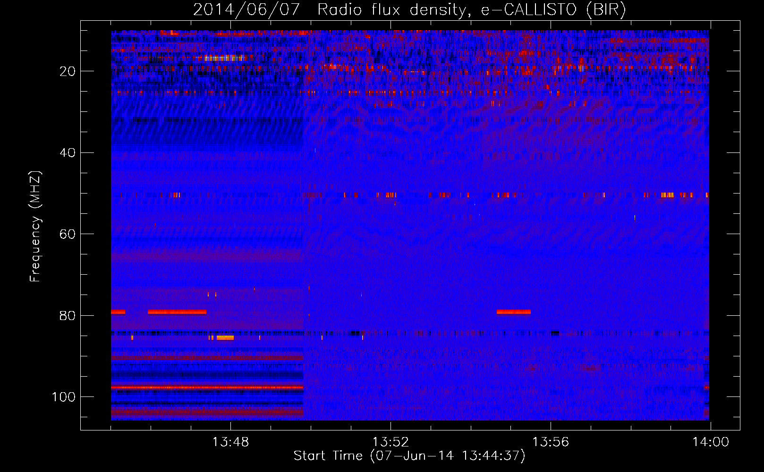Click the "Start Time (07-Jun-14 13:44:37)" label

(409, 456)
